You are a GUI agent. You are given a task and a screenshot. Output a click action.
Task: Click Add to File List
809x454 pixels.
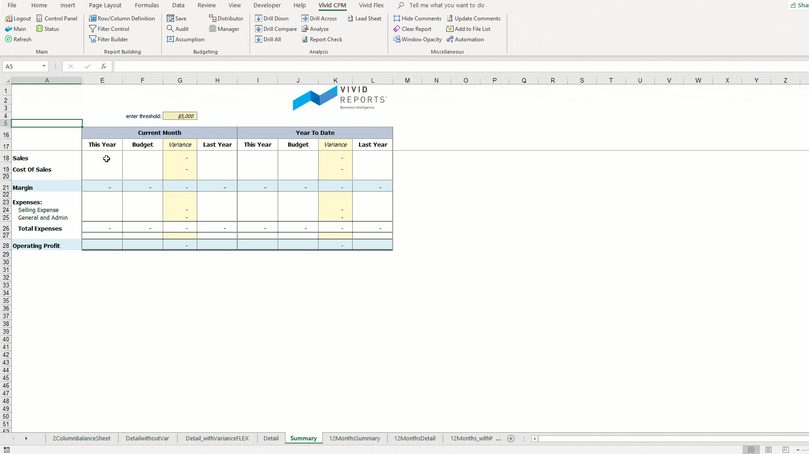pos(469,29)
